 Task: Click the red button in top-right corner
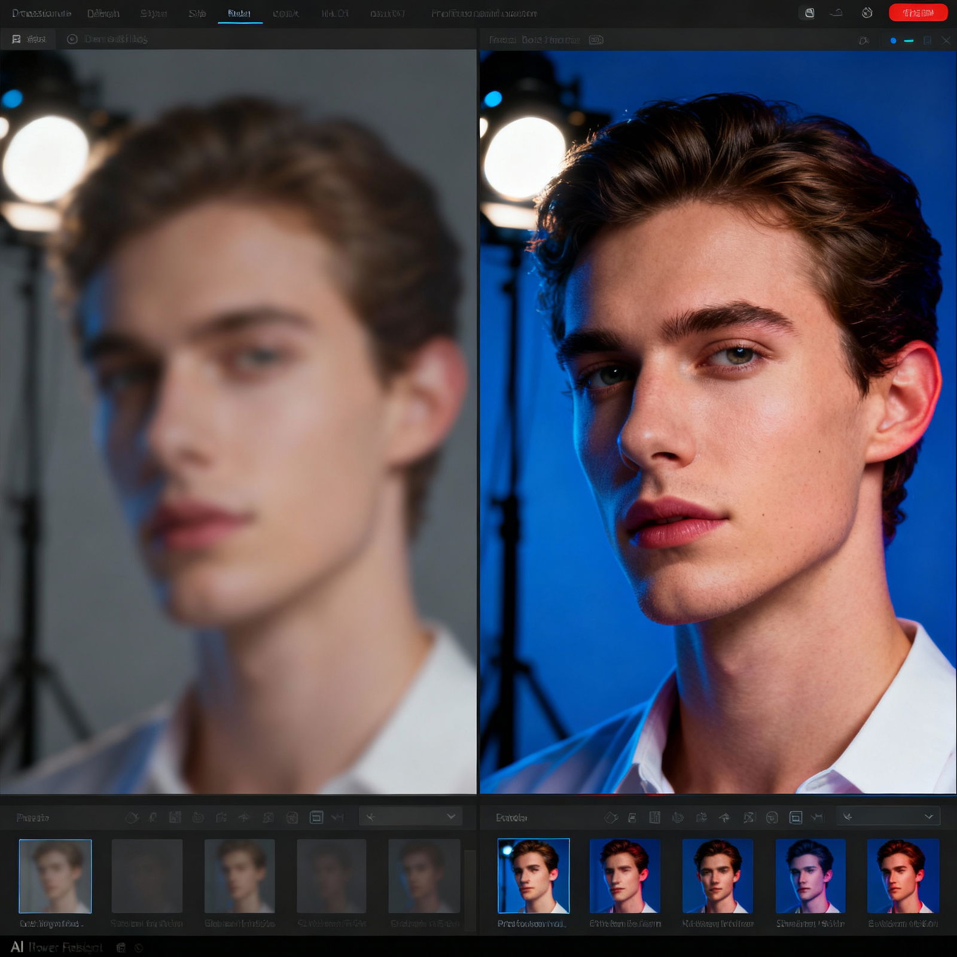pyautogui.click(x=918, y=13)
